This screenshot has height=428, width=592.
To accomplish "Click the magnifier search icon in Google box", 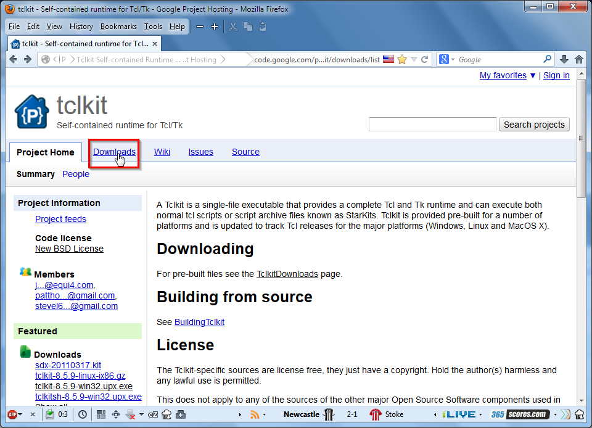I will tap(547, 59).
